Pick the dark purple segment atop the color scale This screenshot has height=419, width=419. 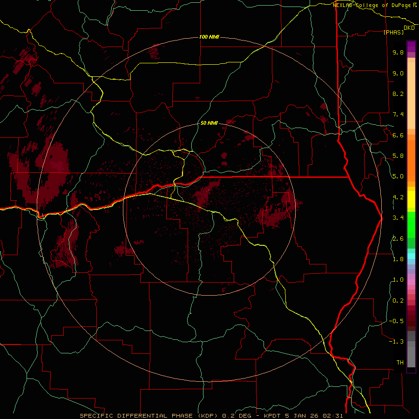pyautogui.click(x=411, y=47)
